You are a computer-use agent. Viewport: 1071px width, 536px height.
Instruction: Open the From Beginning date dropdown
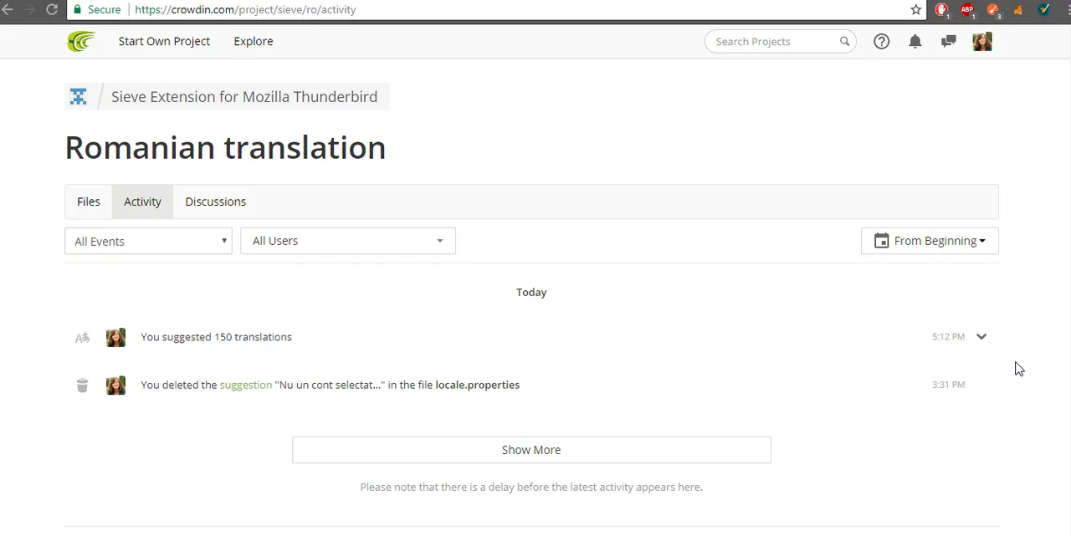(930, 241)
